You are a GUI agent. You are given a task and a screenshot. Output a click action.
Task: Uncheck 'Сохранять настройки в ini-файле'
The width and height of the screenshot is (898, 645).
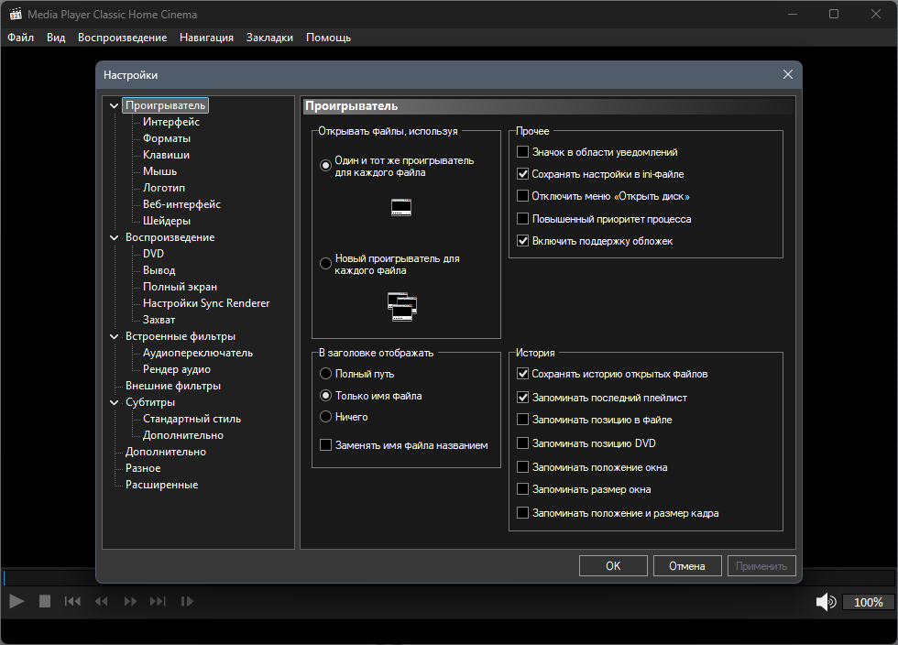[x=522, y=173]
